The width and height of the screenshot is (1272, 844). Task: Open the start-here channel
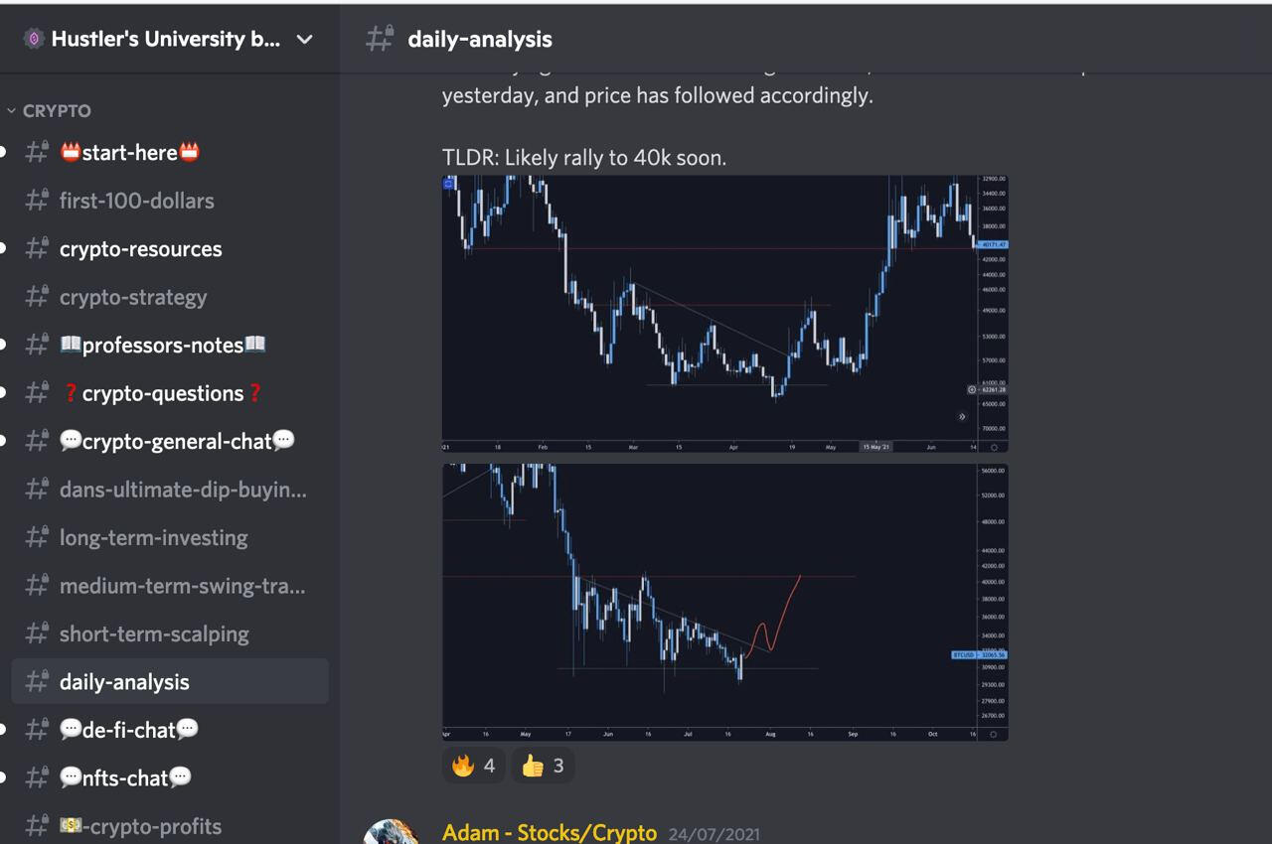169,152
